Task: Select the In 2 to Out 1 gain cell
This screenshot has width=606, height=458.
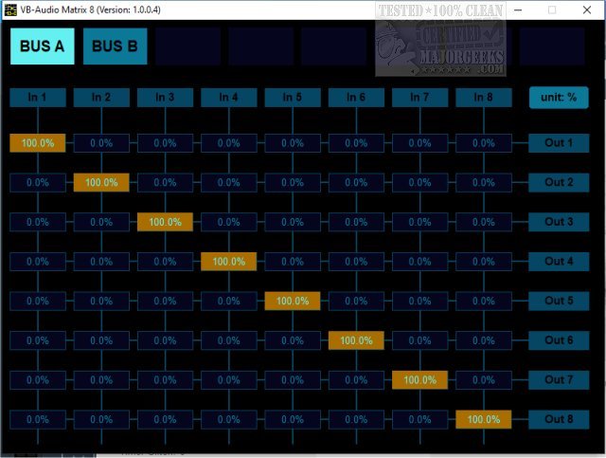Action: [x=101, y=143]
